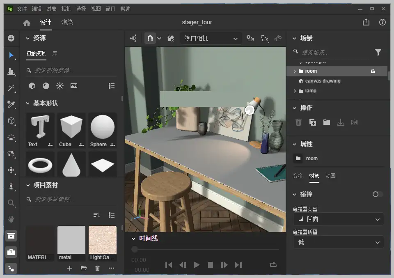
Task: Open the eyedropper sampling tool
Action: tap(11, 105)
